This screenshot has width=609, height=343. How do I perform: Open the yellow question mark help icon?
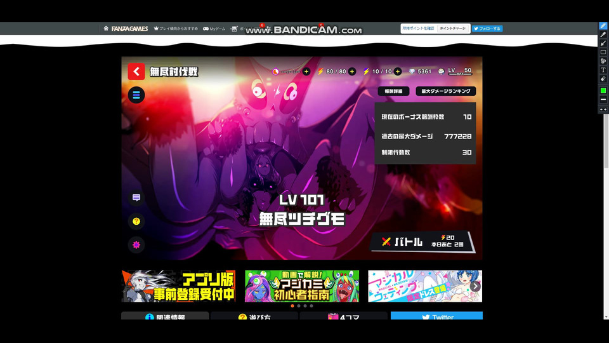(136, 221)
